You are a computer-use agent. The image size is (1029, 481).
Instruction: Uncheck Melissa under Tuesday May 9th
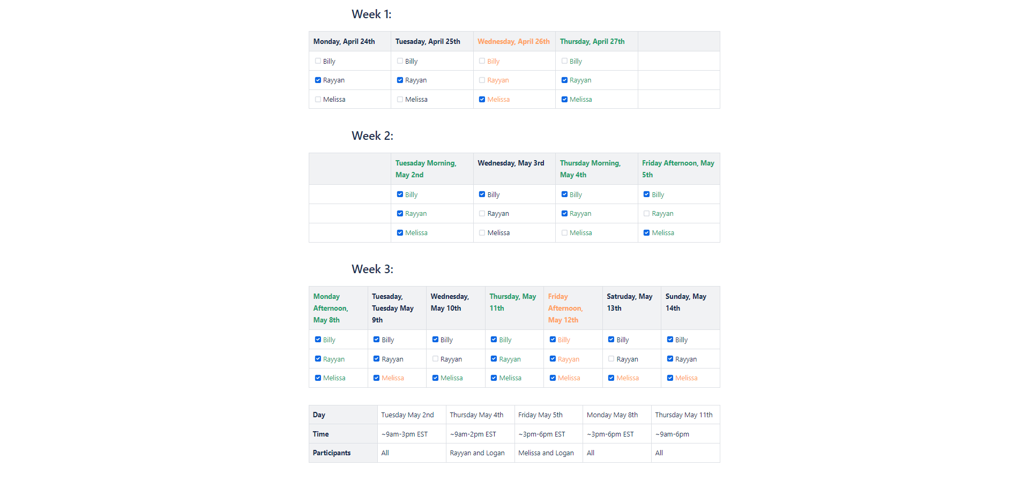click(376, 378)
